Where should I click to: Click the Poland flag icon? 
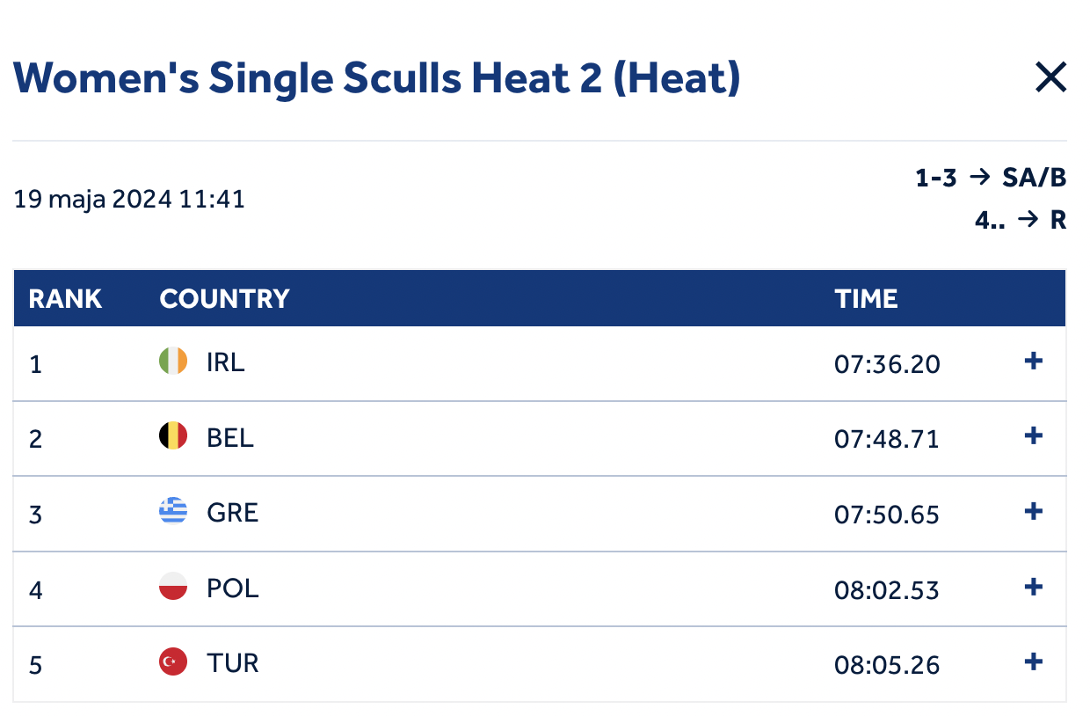pyautogui.click(x=173, y=588)
